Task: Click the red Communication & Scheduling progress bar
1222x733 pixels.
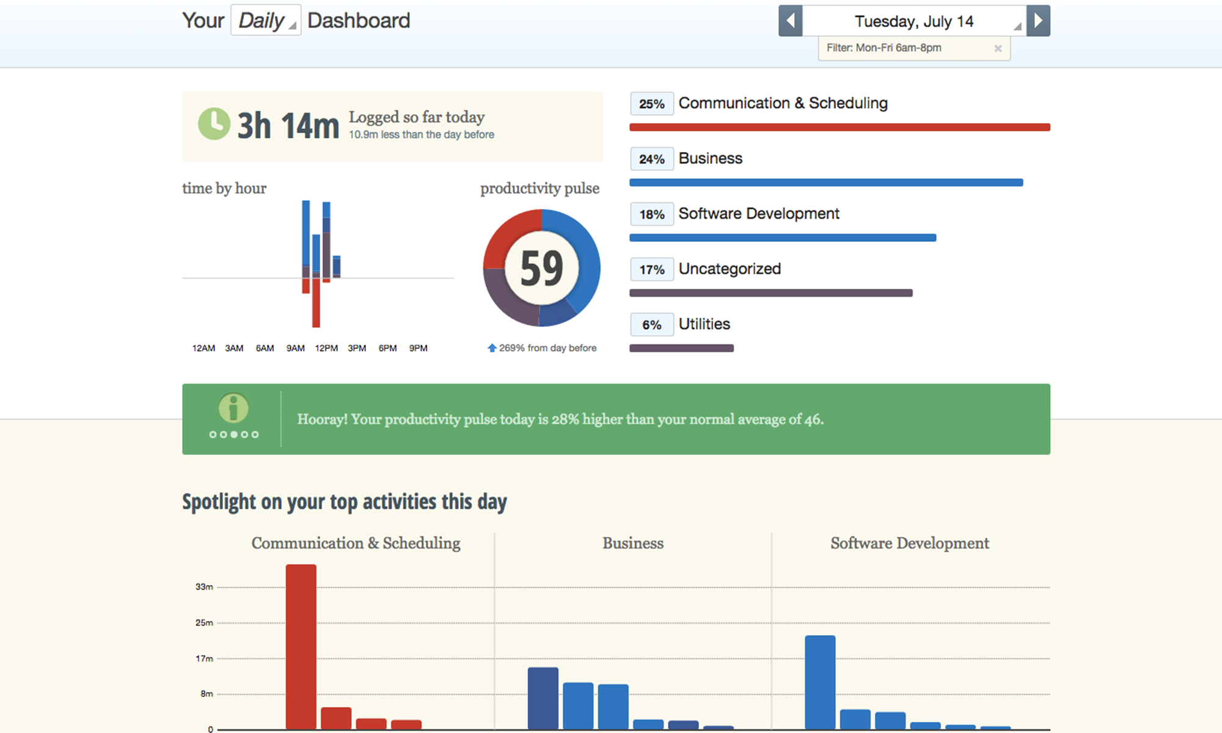Action: tap(840, 127)
